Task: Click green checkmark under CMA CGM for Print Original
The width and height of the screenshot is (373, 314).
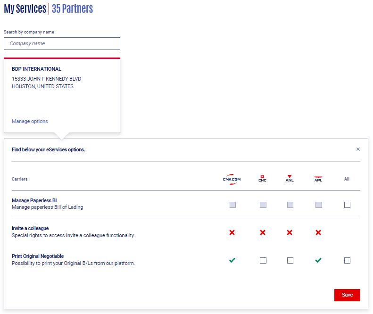Action: [x=232, y=260]
